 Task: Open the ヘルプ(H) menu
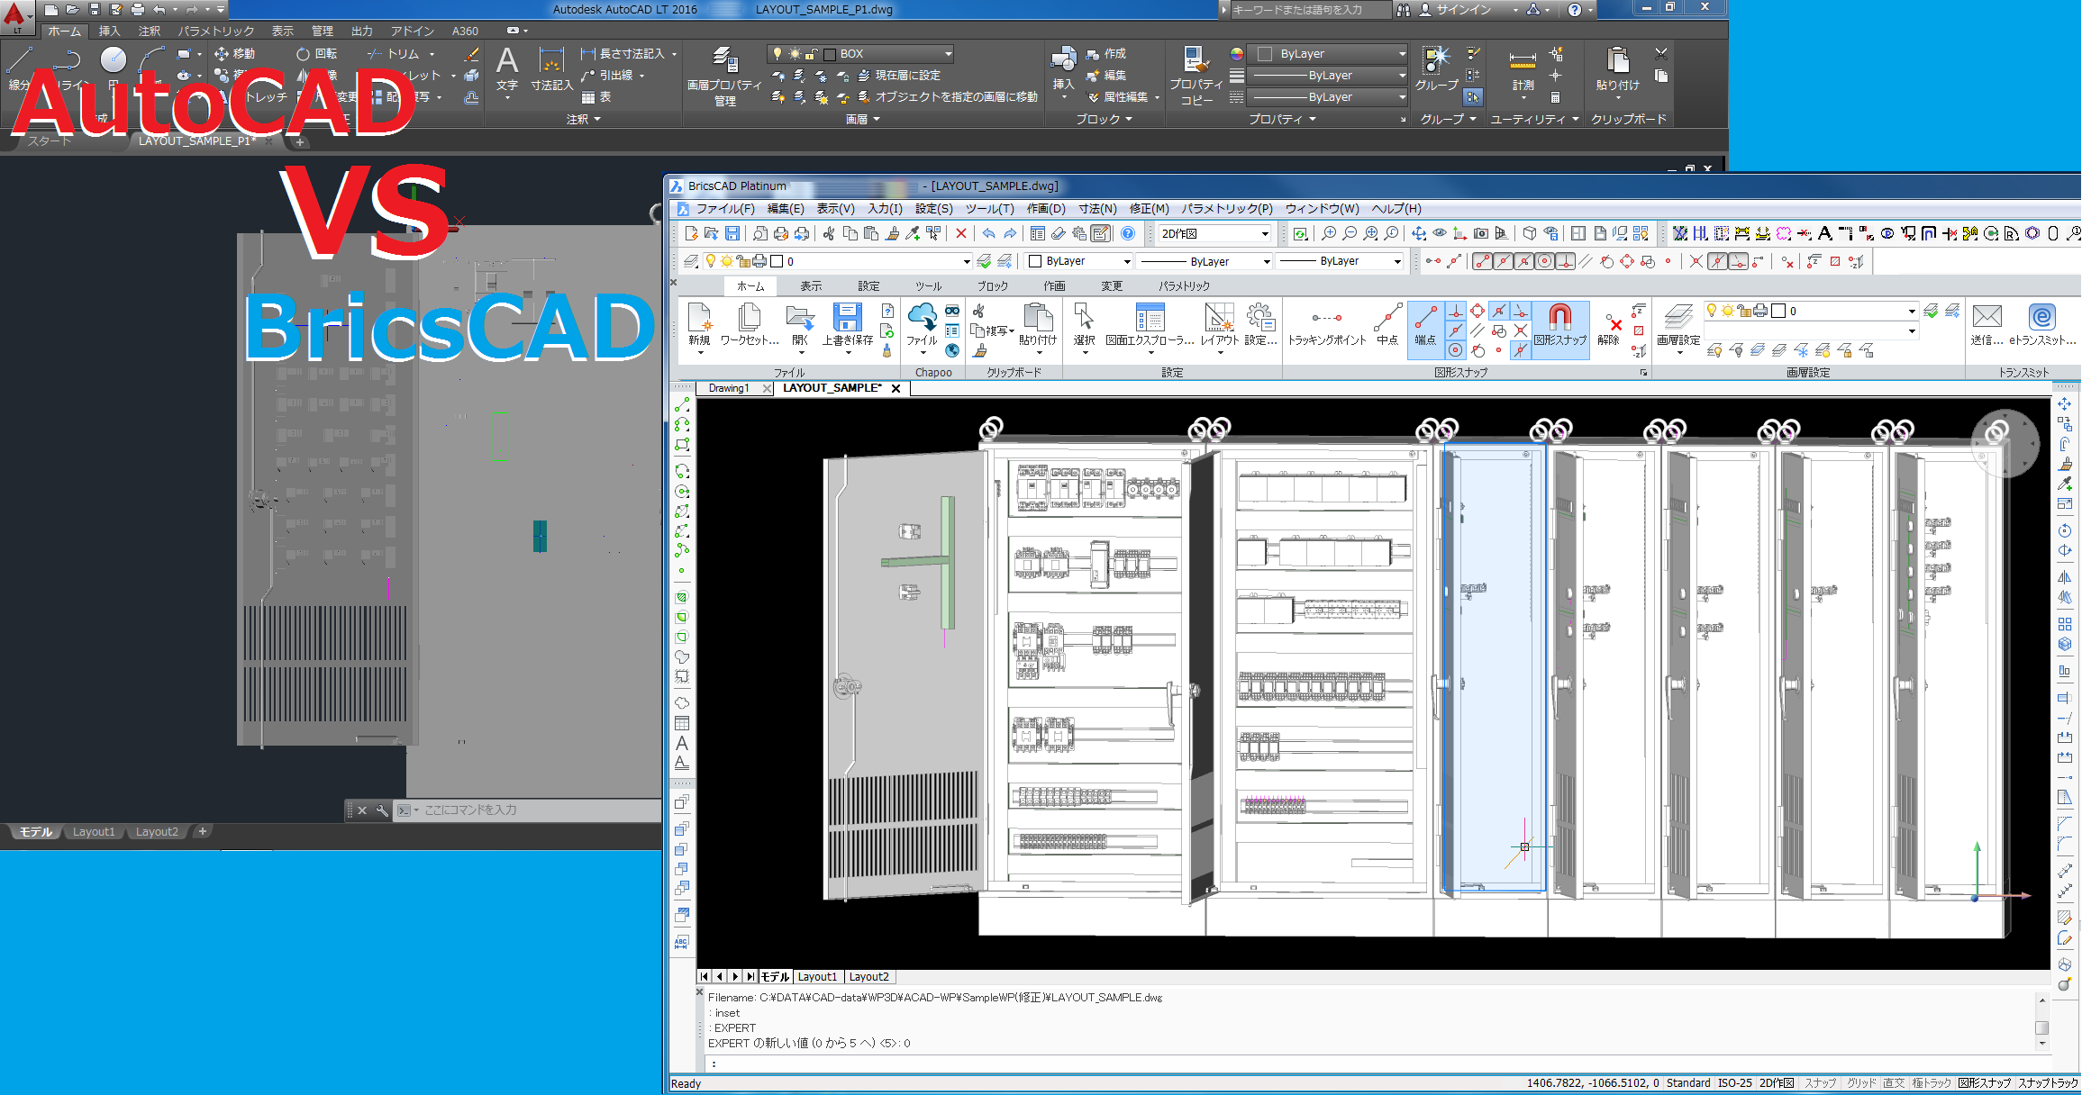pos(1396,209)
